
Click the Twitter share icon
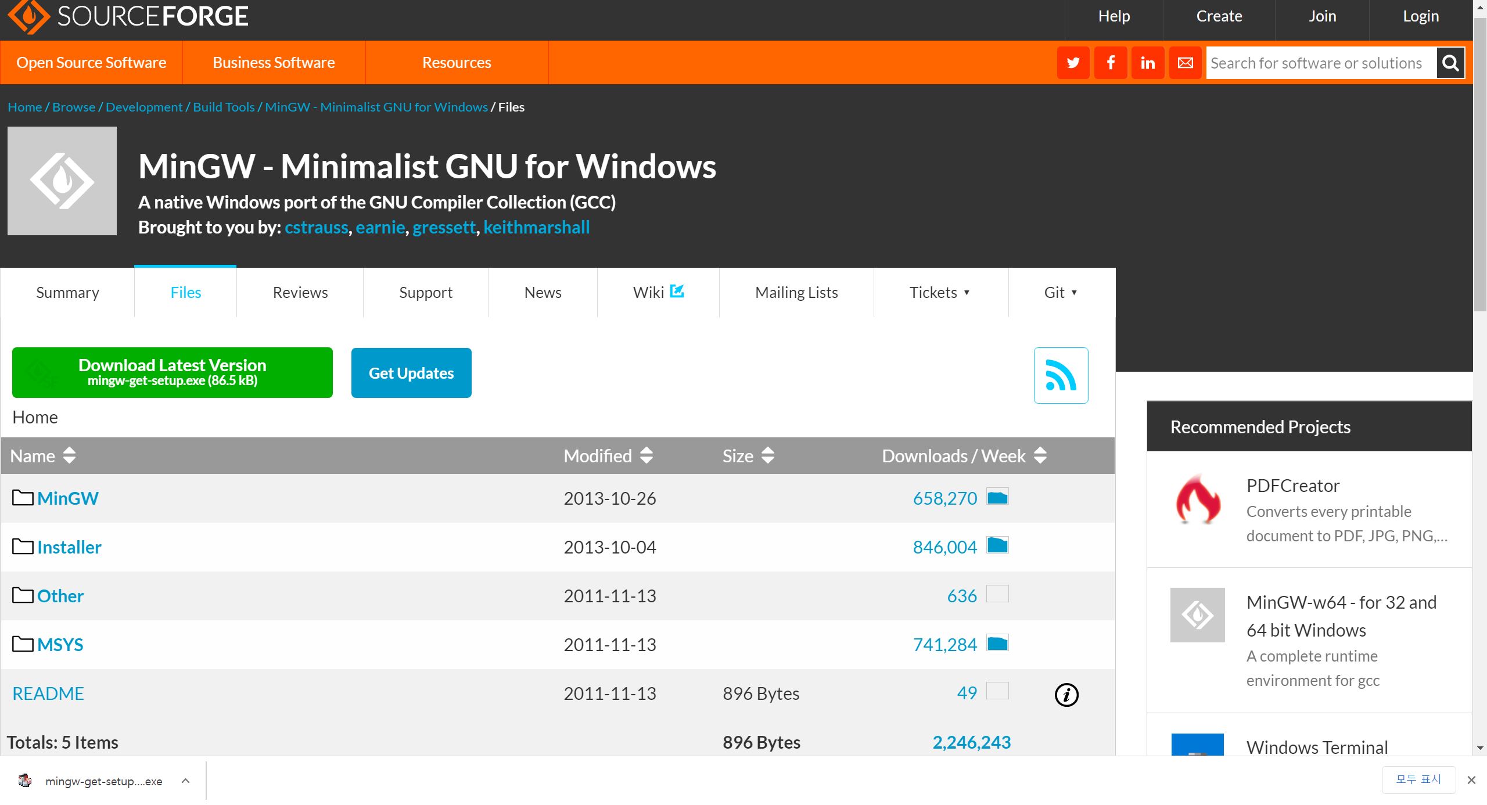(1073, 63)
